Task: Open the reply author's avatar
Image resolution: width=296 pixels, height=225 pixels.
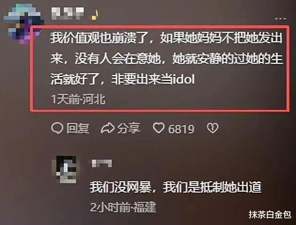Action: click(64, 169)
